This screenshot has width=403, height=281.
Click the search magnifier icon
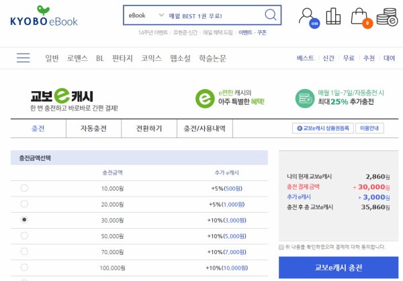271,15
